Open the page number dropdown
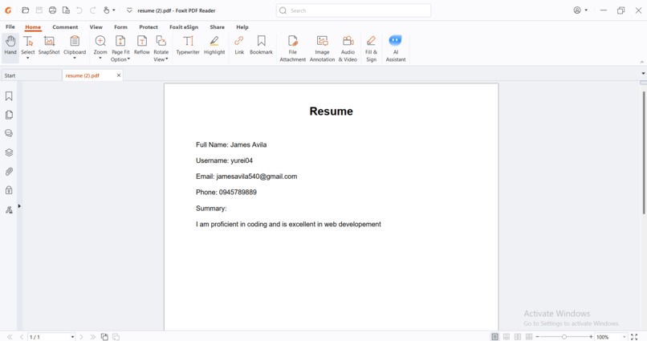Viewport: 647px width, 341px height. click(72, 337)
